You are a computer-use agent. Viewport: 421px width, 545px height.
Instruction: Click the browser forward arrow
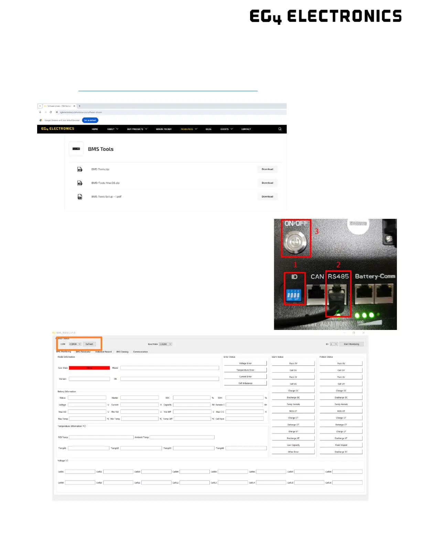click(x=45, y=112)
